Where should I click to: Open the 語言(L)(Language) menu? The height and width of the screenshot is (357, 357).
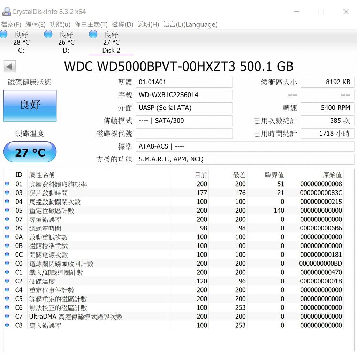190,24
